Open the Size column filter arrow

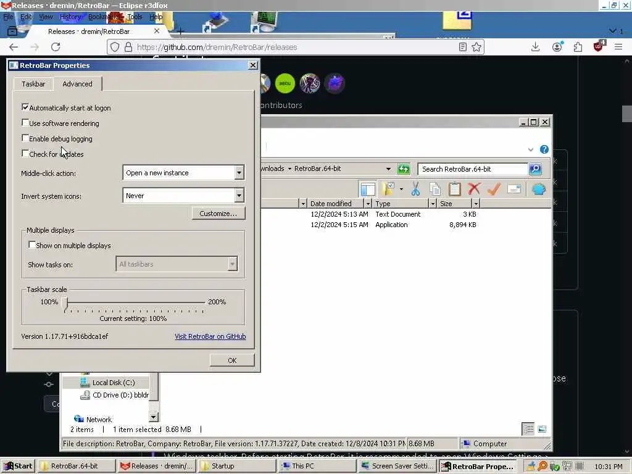point(476,204)
